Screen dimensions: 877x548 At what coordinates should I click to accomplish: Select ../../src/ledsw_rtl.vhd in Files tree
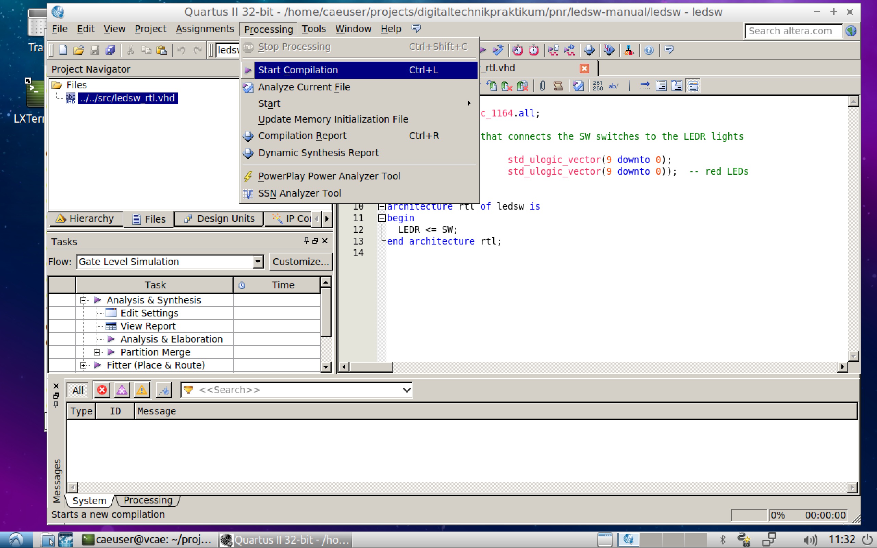[x=127, y=98]
